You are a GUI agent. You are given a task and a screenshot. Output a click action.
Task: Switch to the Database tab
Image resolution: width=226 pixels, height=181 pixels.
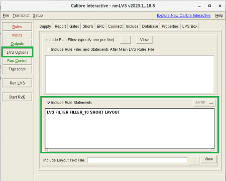click(150, 26)
